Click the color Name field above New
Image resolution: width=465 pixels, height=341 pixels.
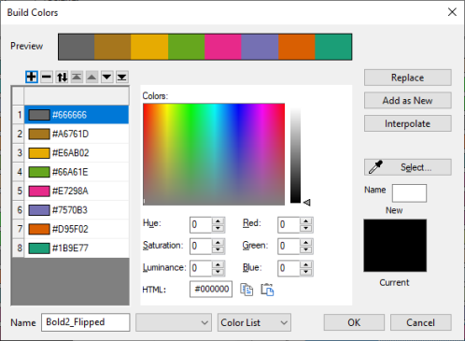point(409,193)
